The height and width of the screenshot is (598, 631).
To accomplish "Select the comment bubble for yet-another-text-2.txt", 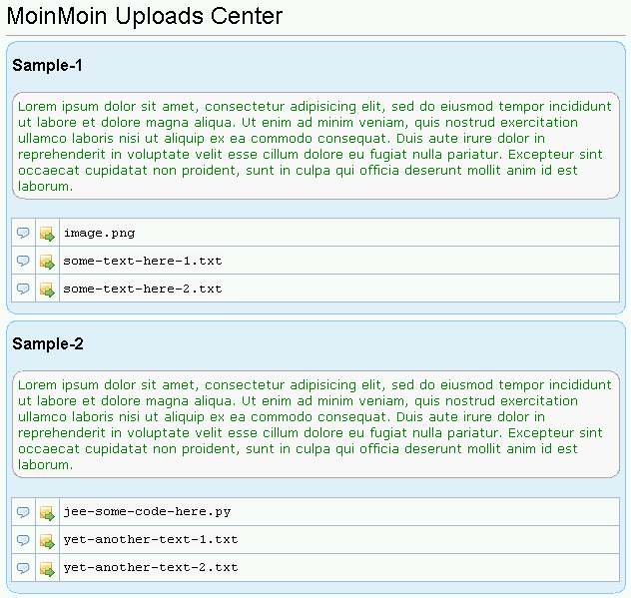I will point(23,567).
